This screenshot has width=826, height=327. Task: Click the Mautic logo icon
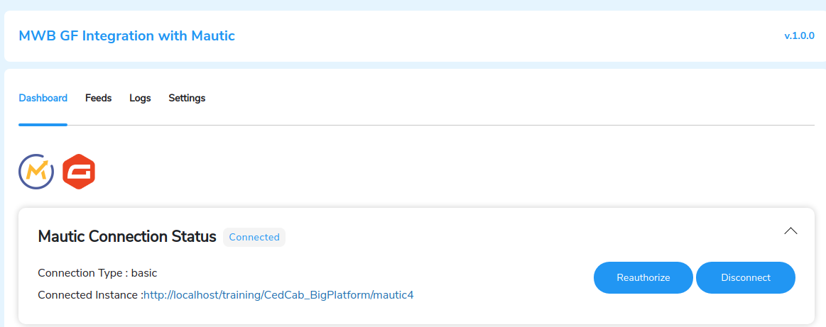(36, 172)
